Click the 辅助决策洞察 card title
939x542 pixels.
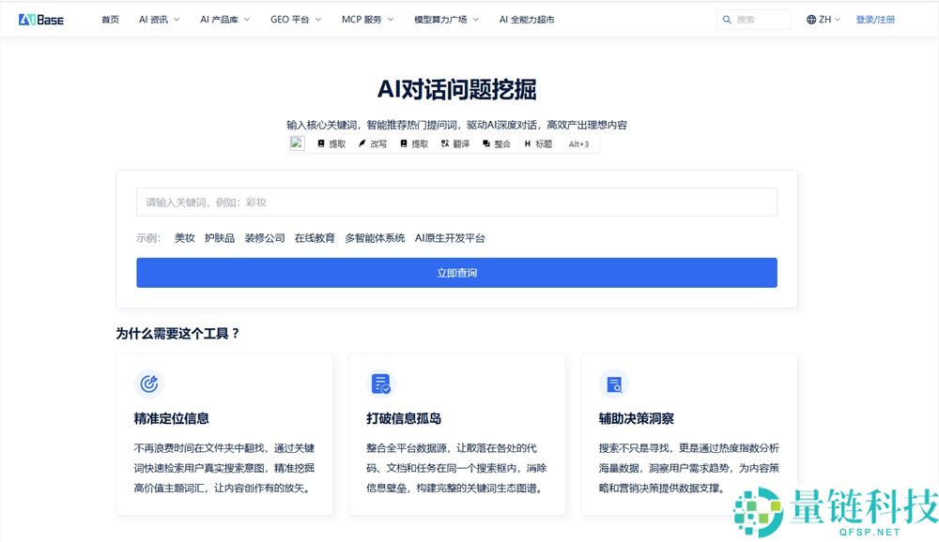click(636, 419)
